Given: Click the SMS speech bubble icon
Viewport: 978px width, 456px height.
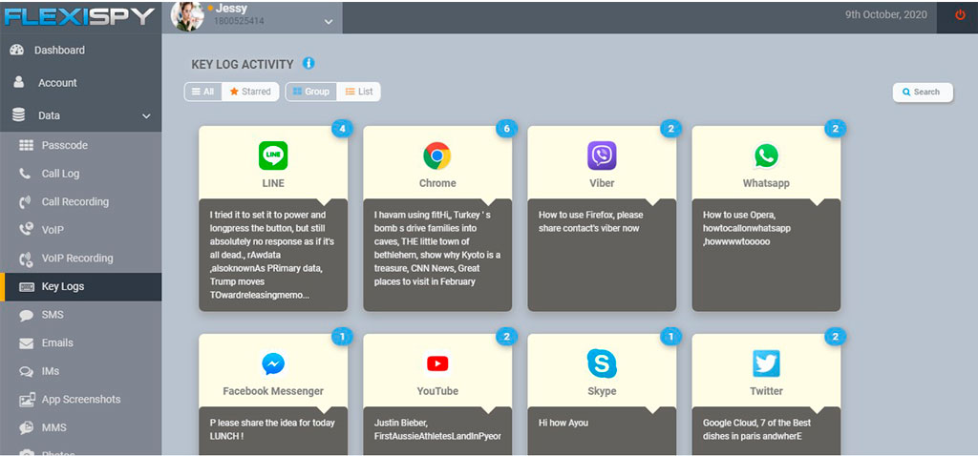Looking at the screenshot, I should pyautogui.click(x=26, y=315).
